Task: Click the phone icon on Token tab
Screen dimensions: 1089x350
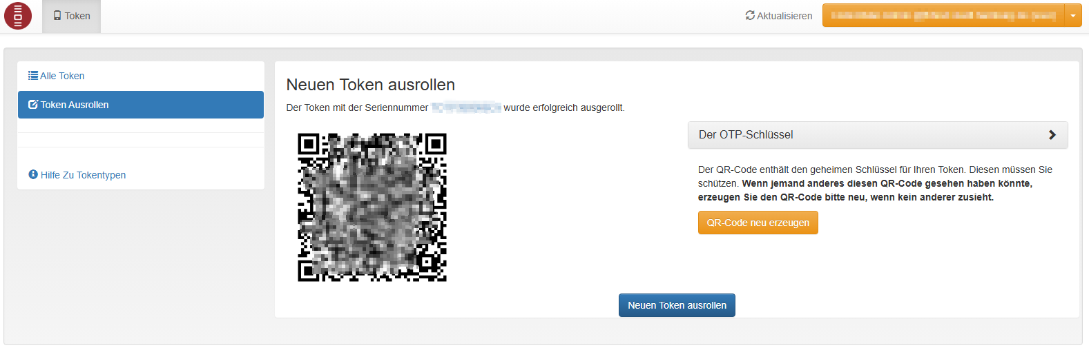Action: 57,16
